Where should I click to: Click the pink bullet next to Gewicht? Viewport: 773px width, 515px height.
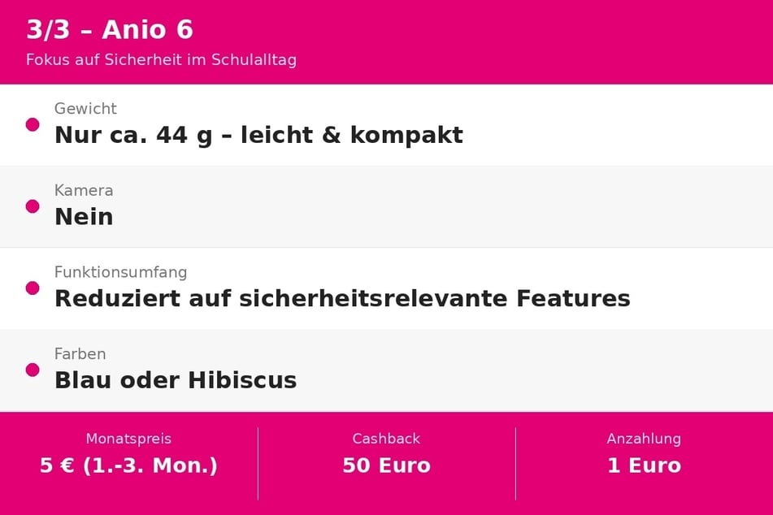[33, 124]
